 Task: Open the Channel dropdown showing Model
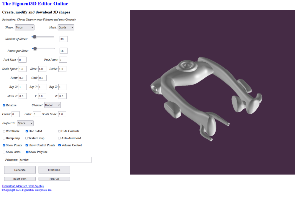coord(52,105)
